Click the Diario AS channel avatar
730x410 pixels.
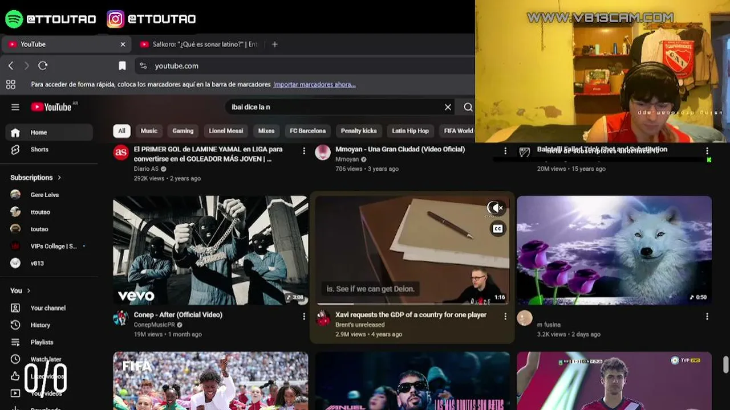click(120, 153)
